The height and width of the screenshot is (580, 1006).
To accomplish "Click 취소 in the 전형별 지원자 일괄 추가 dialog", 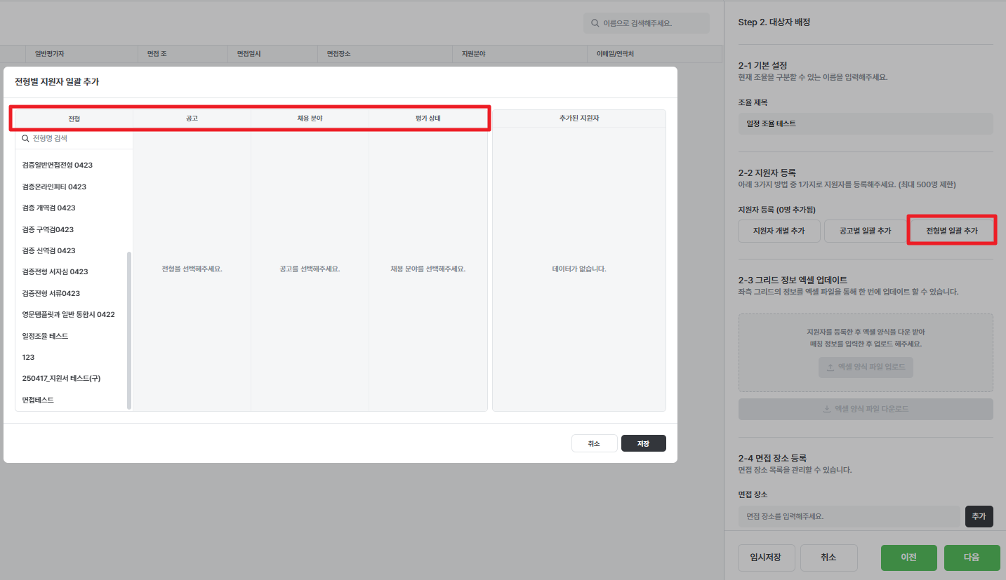I will click(594, 444).
